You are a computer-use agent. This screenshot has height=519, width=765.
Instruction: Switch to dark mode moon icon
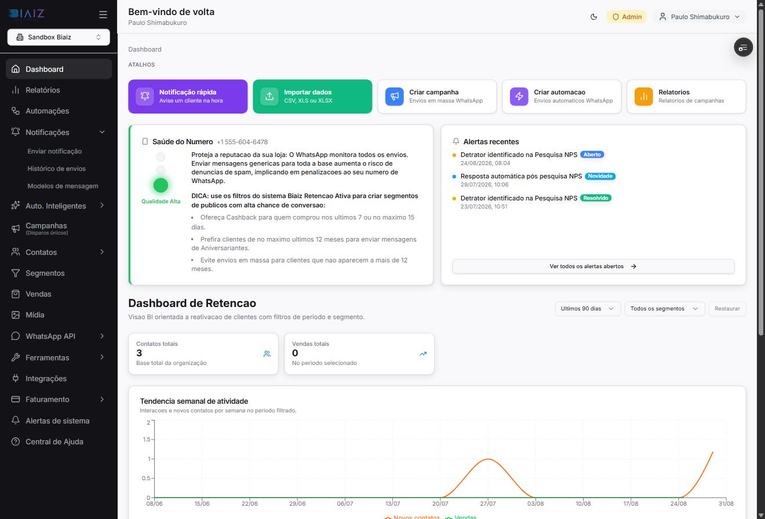click(593, 17)
